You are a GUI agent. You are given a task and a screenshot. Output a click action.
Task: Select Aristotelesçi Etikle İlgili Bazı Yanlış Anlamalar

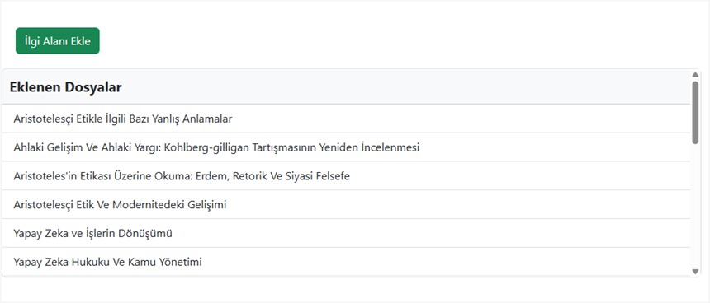tap(347, 119)
